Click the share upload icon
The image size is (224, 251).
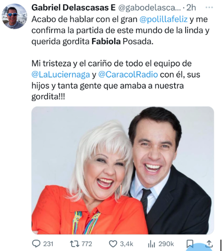pos(209,244)
